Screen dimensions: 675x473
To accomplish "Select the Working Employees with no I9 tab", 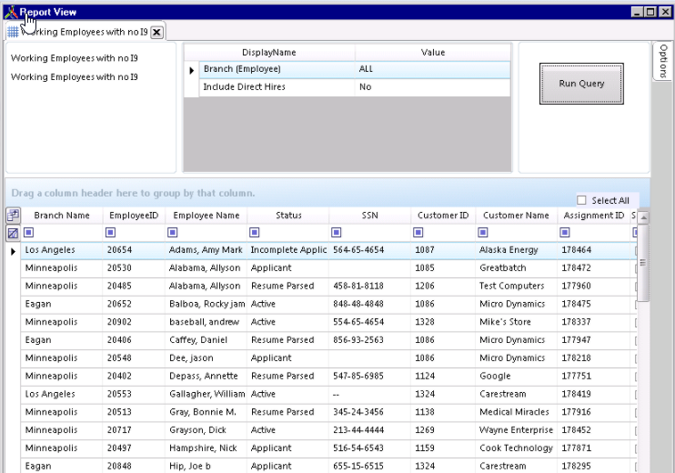I will pos(84,32).
